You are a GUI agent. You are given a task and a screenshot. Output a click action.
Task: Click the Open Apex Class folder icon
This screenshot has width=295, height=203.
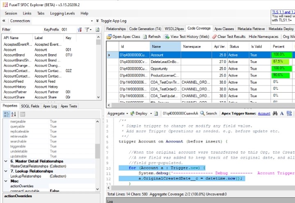click(109, 36)
